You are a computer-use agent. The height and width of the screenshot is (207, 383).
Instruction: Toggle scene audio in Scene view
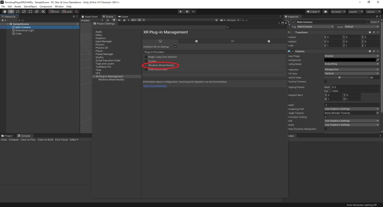click(119, 20)
